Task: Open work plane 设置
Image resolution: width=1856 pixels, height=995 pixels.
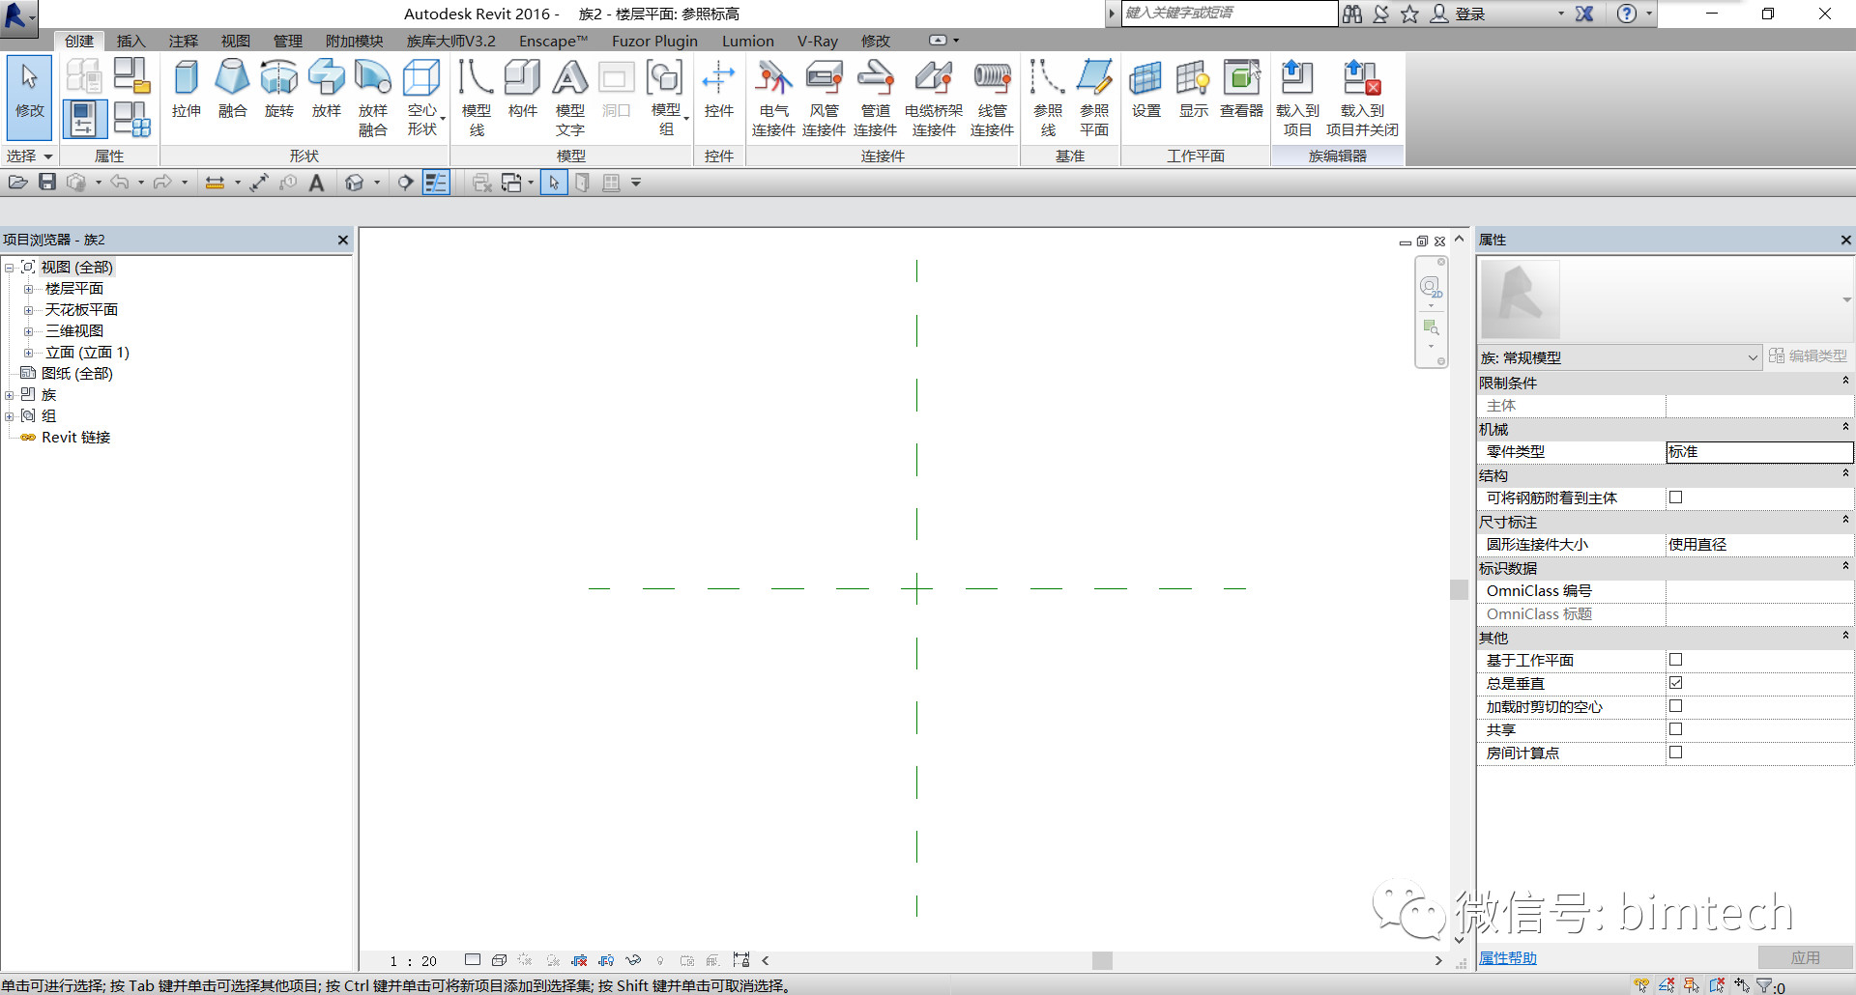Action: pos(1146,88)
